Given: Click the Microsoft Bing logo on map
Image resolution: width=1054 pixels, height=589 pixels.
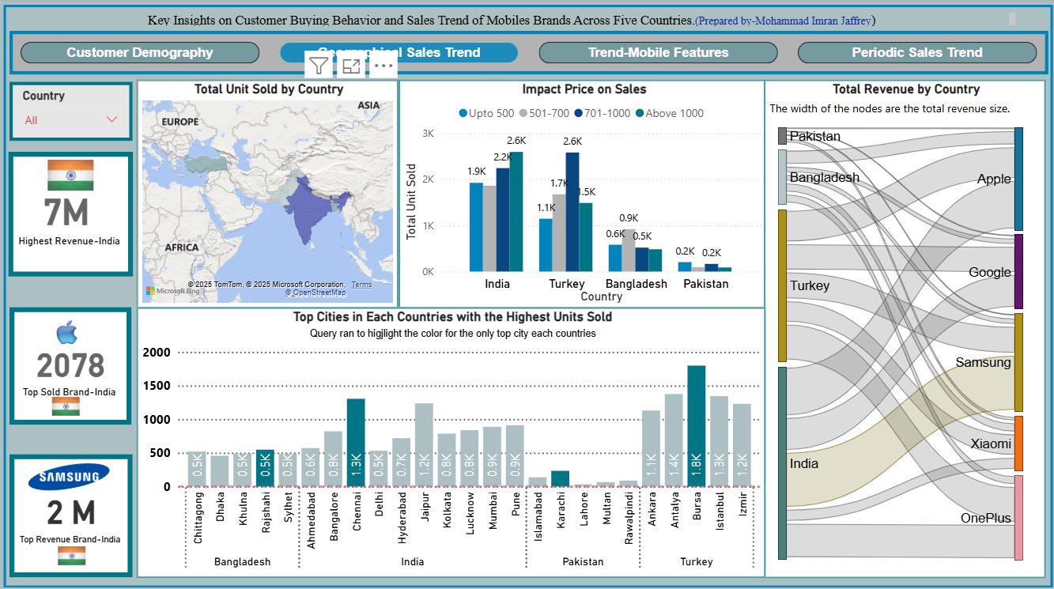Looking at the screenshot, I should tap(172, 291).
